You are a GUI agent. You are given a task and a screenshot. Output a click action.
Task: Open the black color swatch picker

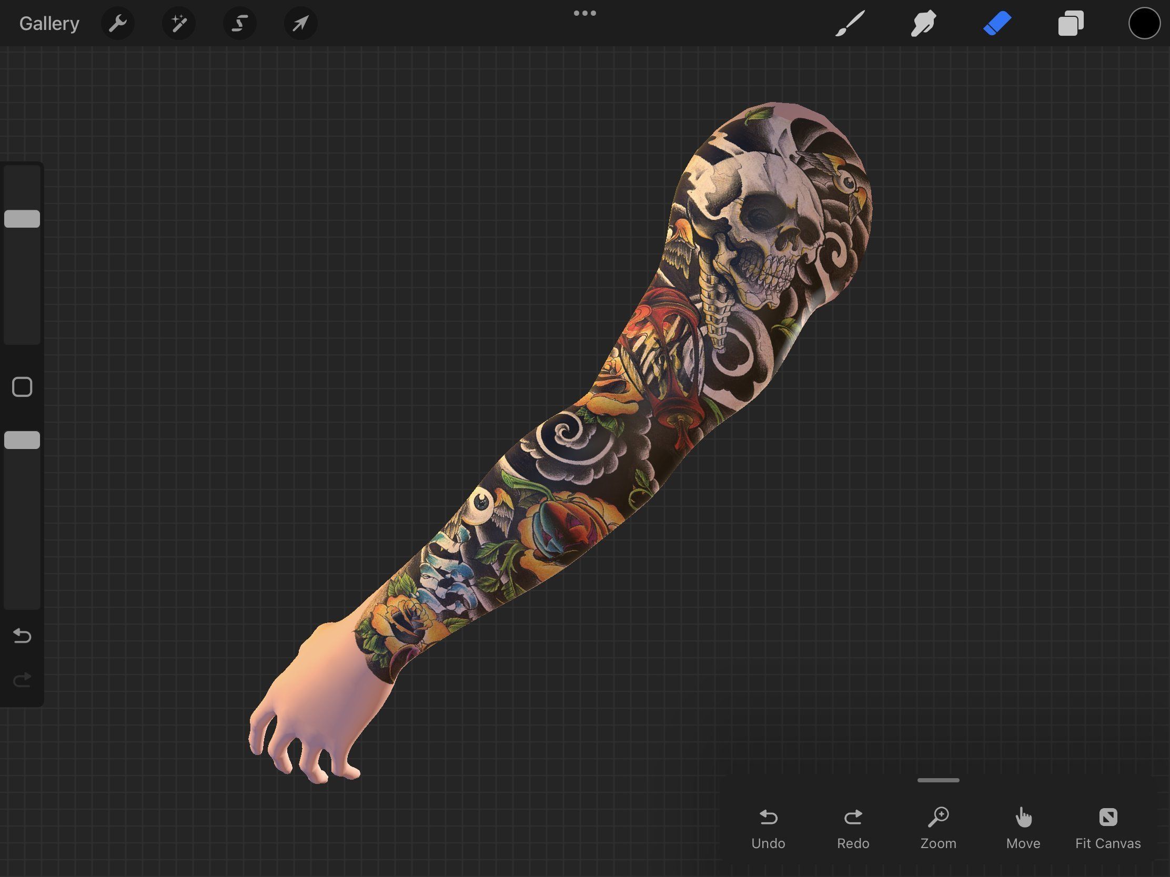(x=1144, y=24)
